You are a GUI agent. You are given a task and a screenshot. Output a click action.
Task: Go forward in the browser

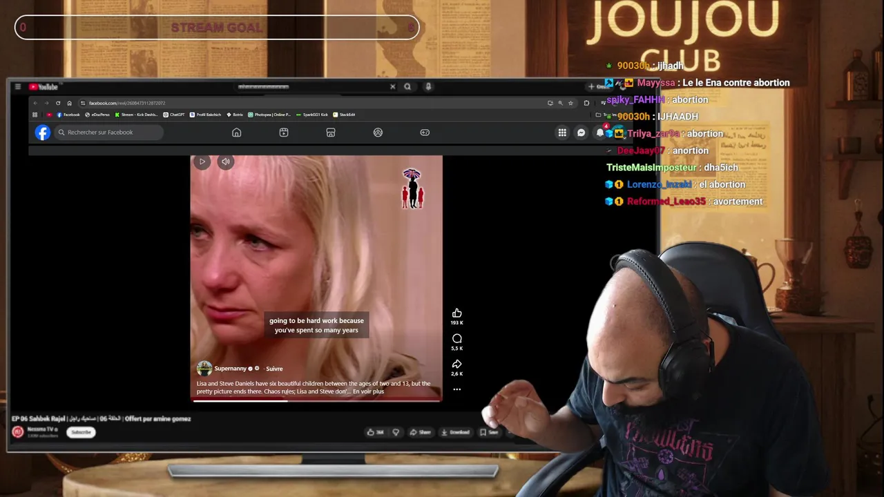pyautogui.click(x=46, y=103)
